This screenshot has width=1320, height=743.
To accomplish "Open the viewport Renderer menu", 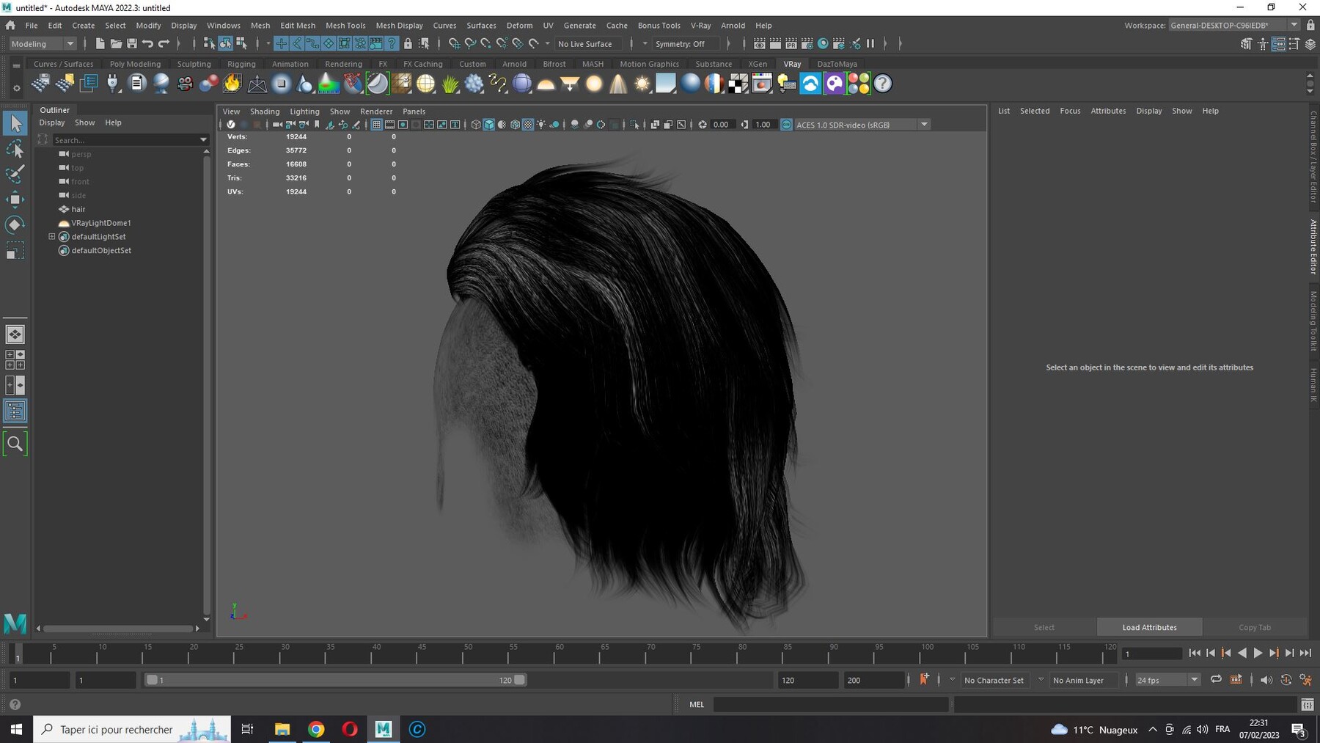I will [x=376, y=111].
